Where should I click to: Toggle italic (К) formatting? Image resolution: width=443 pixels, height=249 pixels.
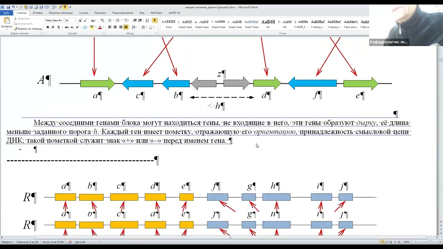tap(53, 27)
